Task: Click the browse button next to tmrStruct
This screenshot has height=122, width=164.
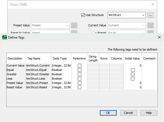Action: tap(151, 15)
